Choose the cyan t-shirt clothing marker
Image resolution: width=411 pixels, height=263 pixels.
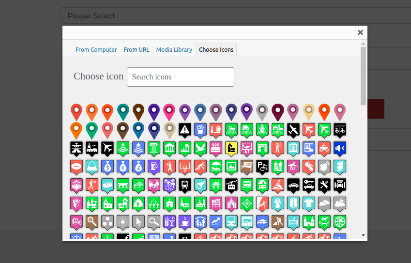(x=308, y=203)
